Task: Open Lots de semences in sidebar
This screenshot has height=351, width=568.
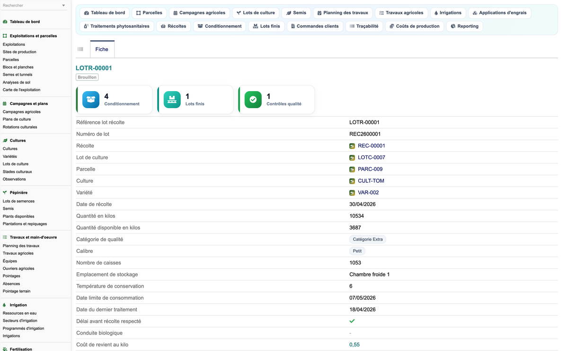Action: click(x=18, y=201)
